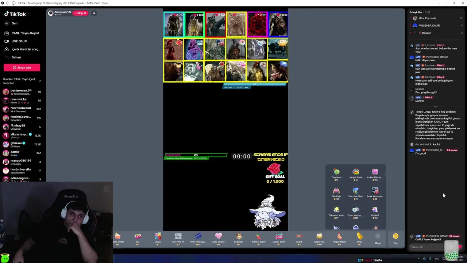The height and width of the screenshot is (263, 467).
Task: Send the Süpersin cat gift
Action: [x=239, y=239]
